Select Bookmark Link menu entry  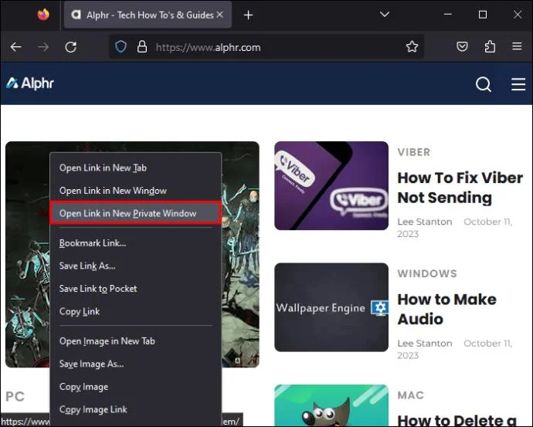pyautogui.click(x=136, y=243)
